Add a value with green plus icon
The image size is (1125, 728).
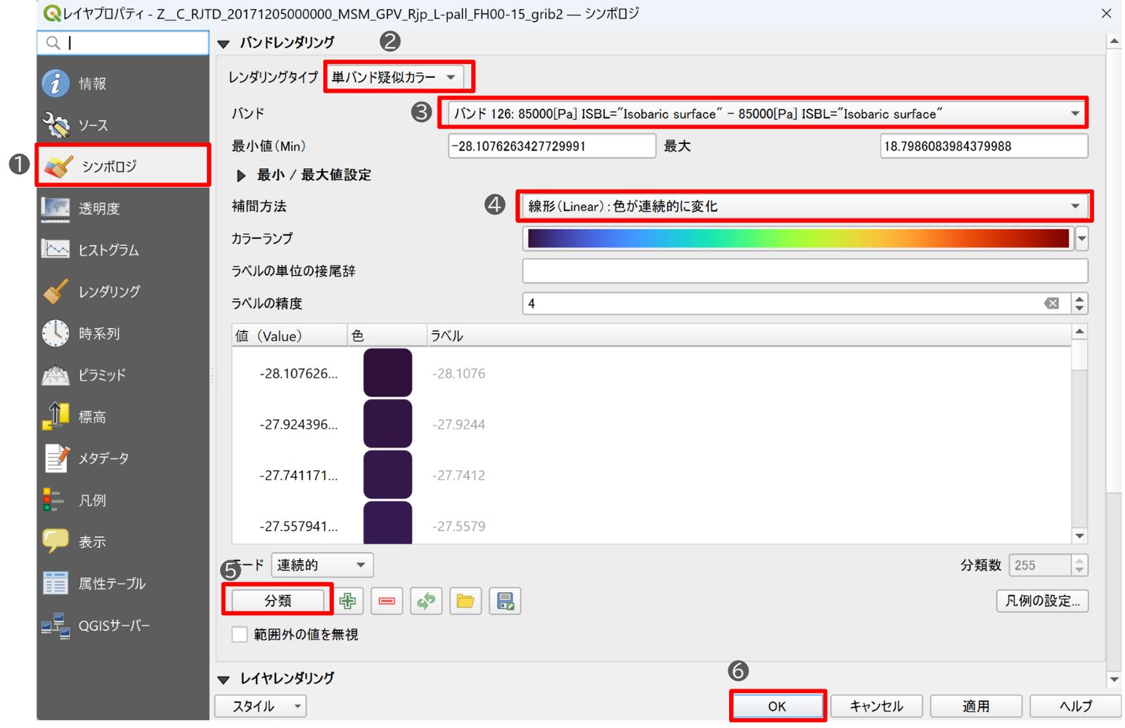[347, 602]
